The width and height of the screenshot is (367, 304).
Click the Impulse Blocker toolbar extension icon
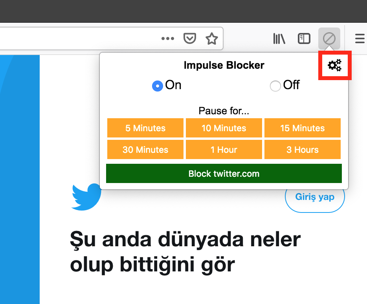[x=329, y=38]
